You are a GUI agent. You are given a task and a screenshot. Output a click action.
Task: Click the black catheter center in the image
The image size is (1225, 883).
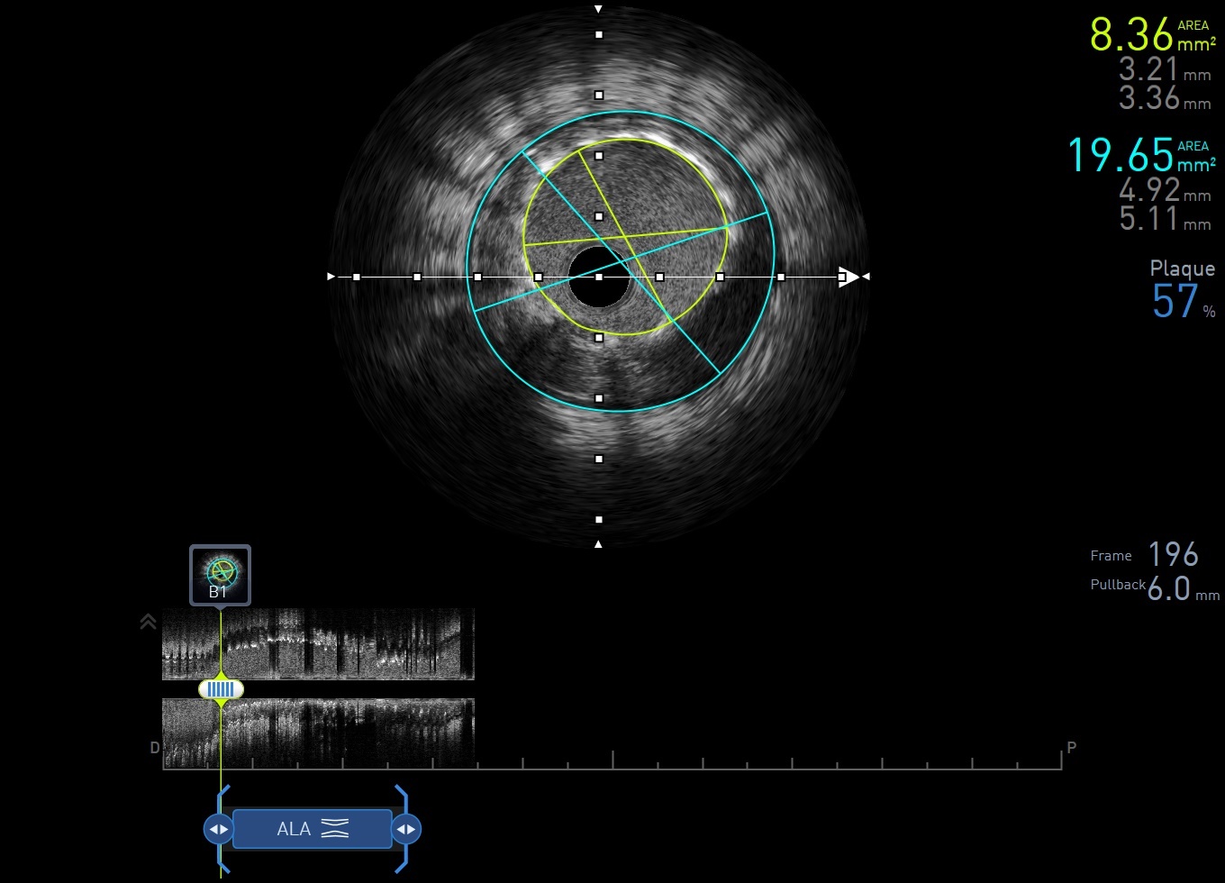point(598,278)
